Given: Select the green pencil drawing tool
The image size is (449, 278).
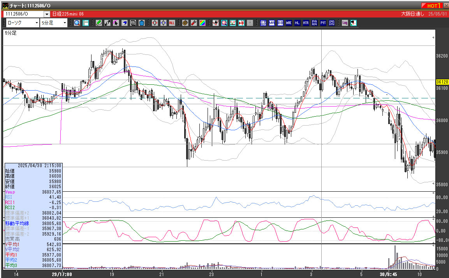Looking at the screenshot, I should click(99, 23).
